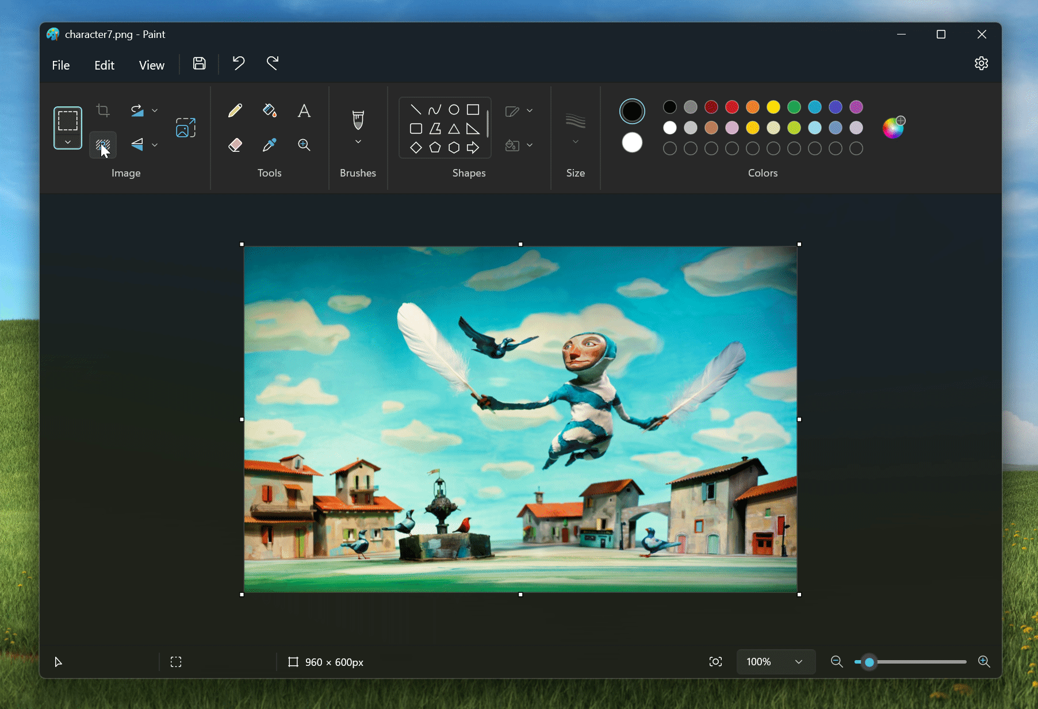Select the Fill with color tool

click(x=269, y=110)
